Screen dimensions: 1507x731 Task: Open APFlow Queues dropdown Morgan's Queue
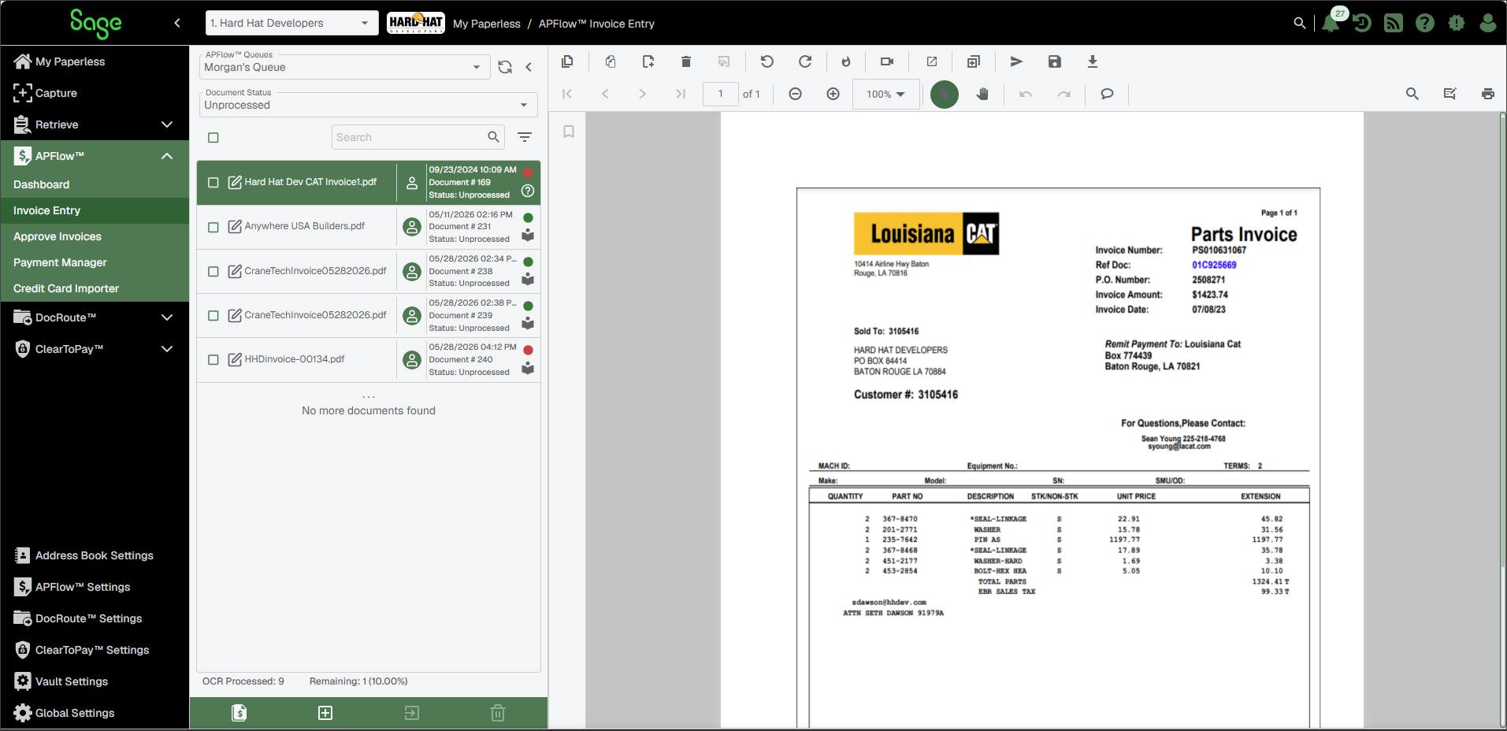click(x=344, y=67)
